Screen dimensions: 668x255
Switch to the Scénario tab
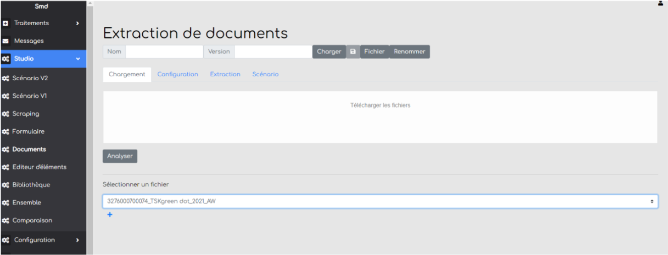pyautogui.click(x=265, y=74)
